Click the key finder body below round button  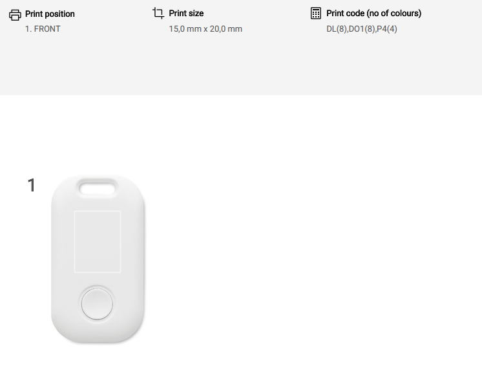[x=97, y=331]
